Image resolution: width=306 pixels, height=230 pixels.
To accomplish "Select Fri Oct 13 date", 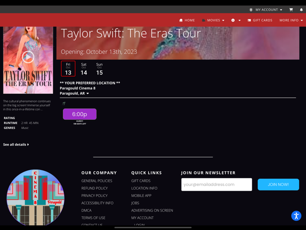I will pyautogui.click(x=68, y=69).
